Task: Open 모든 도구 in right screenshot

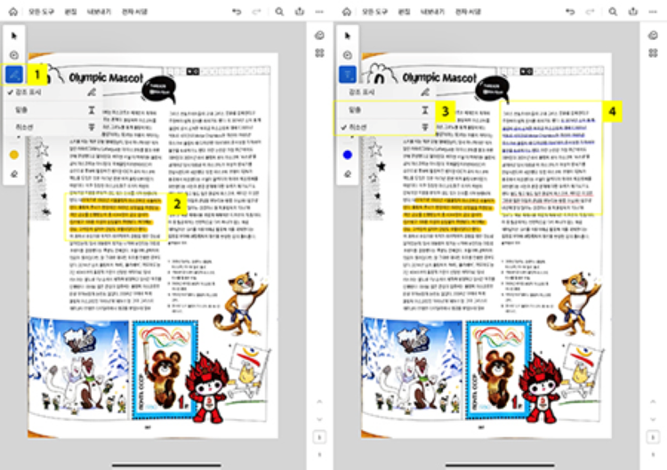Action: [374, 12]
